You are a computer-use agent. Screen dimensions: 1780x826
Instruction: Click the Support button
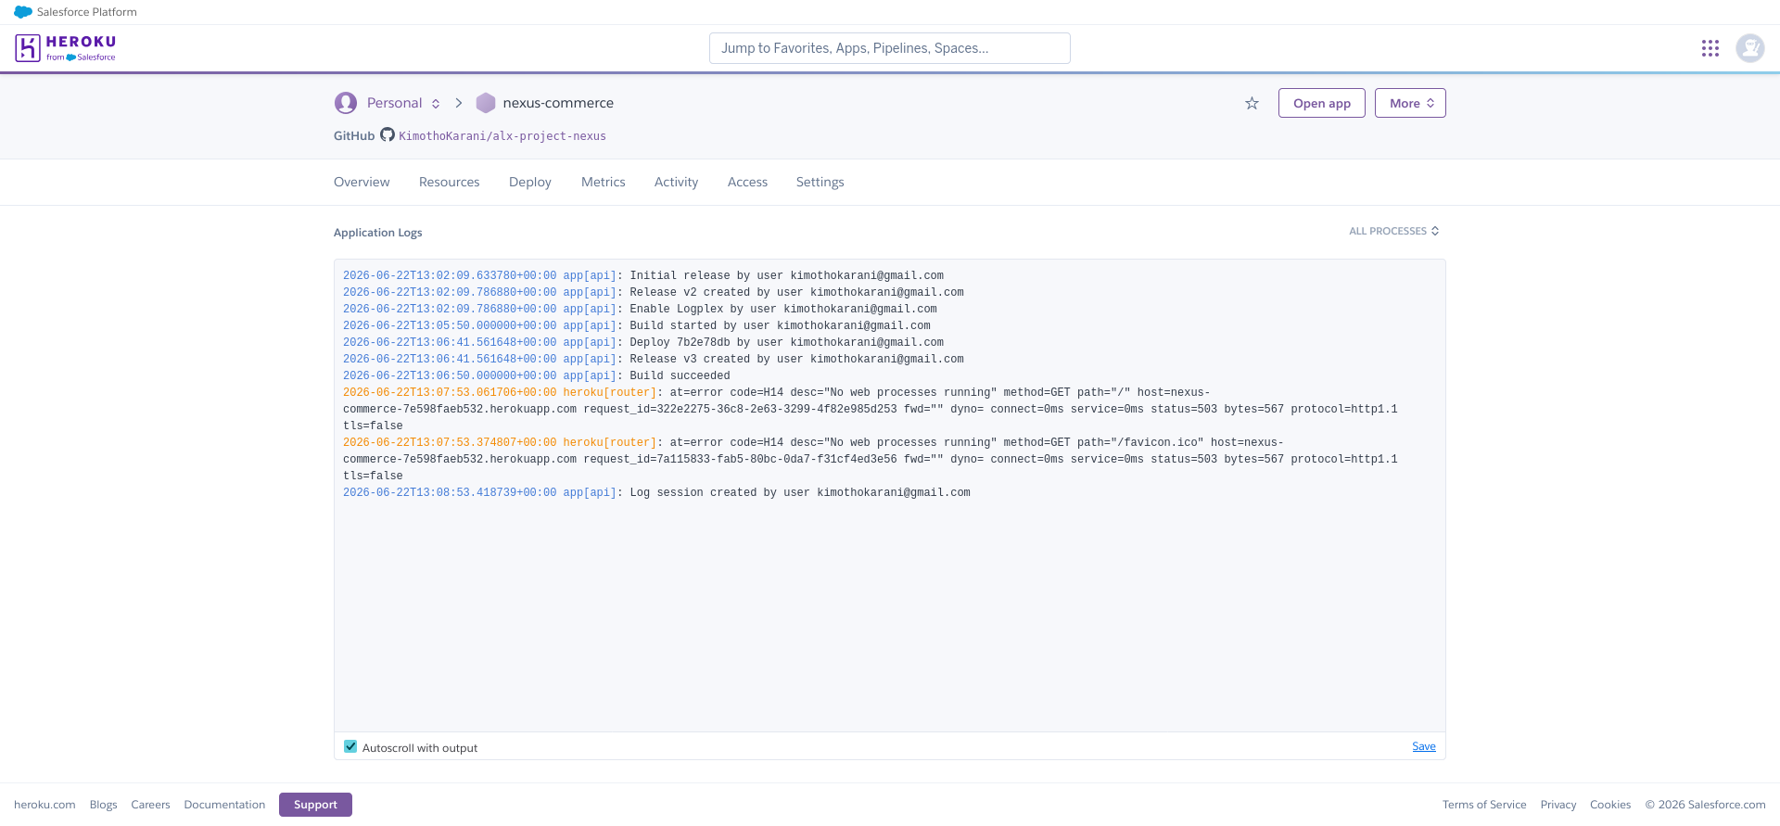315,805
